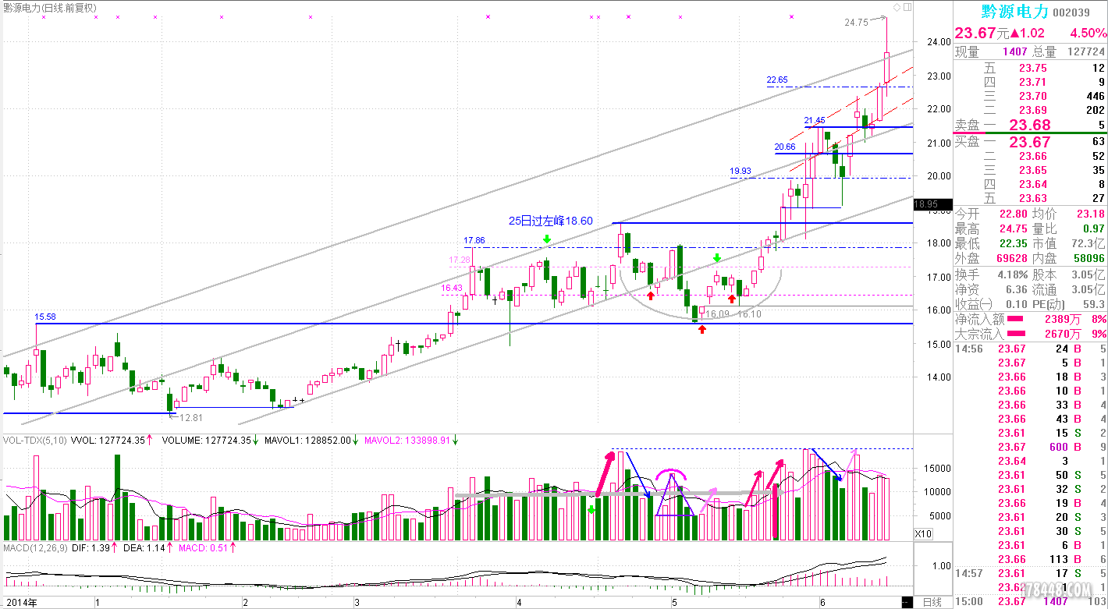Select sell level 四 price 23.71
The height and width of the screenshot is (609, 1108).
pos(1033,82)
